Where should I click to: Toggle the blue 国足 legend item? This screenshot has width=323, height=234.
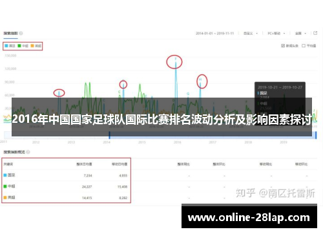pyautogui.click(x=10, y=46)
